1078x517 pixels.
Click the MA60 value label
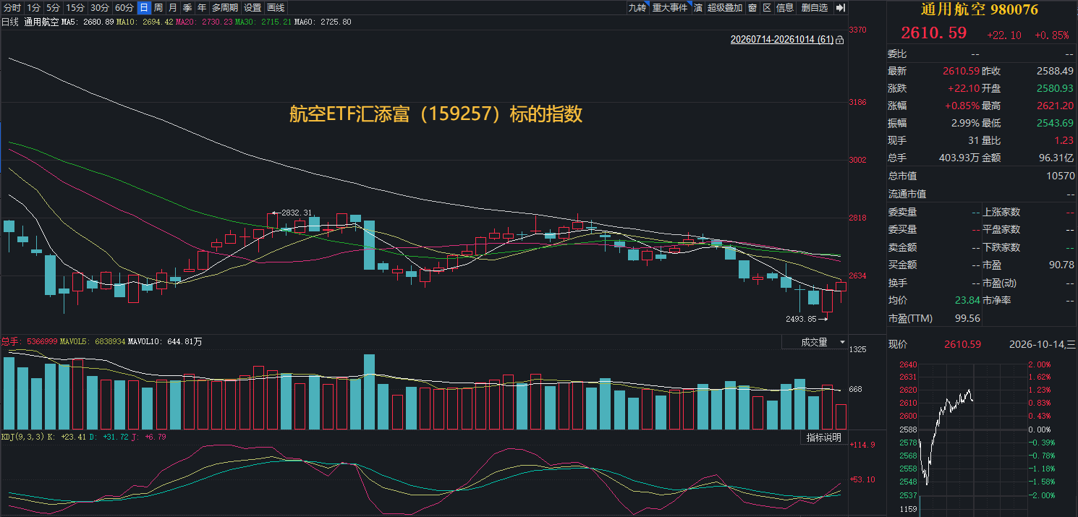point(323,22)
